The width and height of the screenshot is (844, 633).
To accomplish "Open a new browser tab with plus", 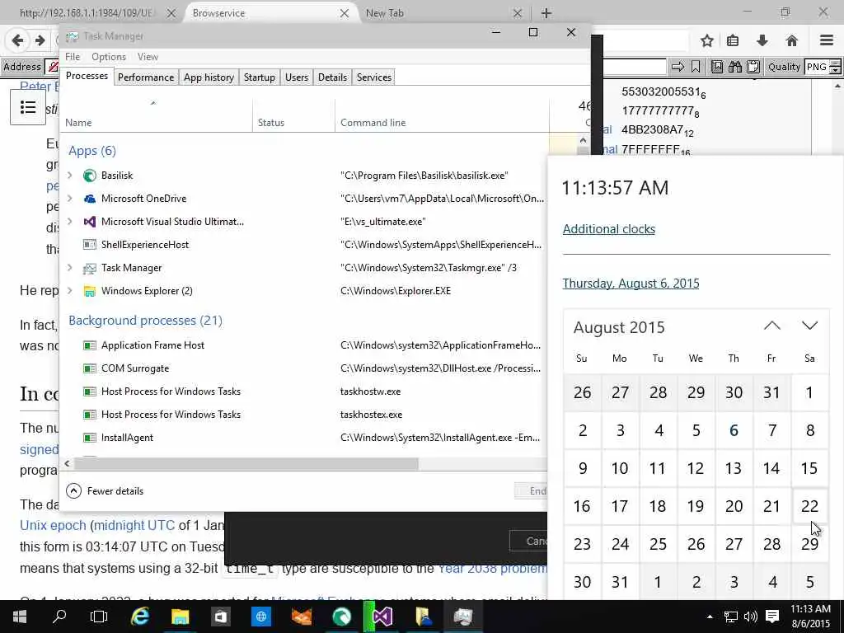I will point(546,13).
